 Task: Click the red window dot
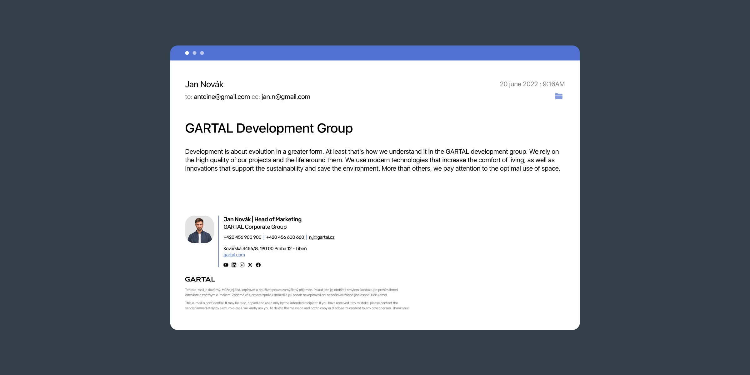coord(187,53)
